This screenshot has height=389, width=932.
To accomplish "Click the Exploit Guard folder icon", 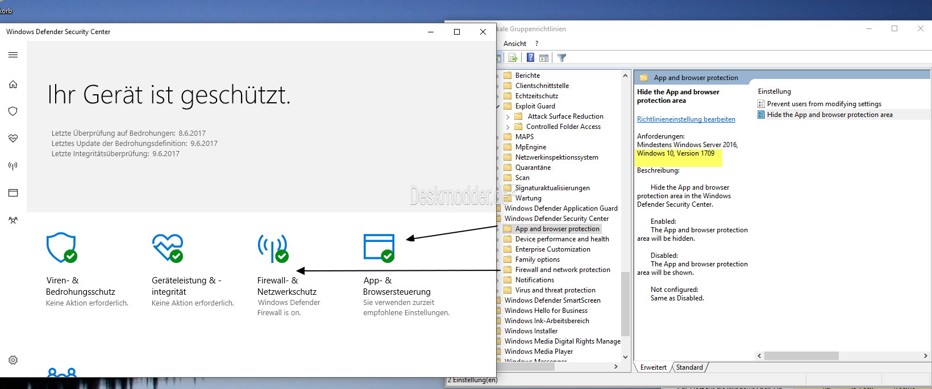I will point(508,106).
